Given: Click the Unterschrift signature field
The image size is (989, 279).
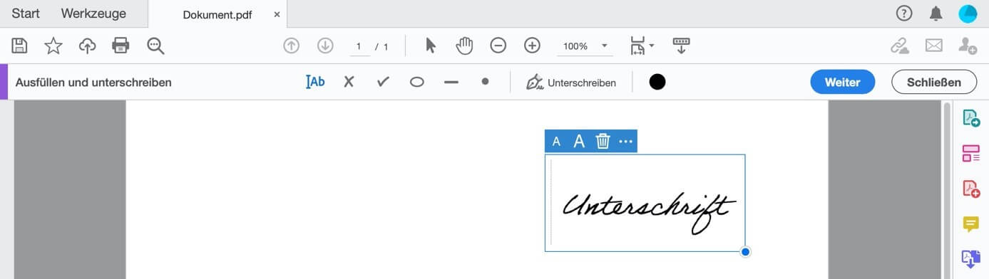Looking at the screenshot, I should (645, 203).
